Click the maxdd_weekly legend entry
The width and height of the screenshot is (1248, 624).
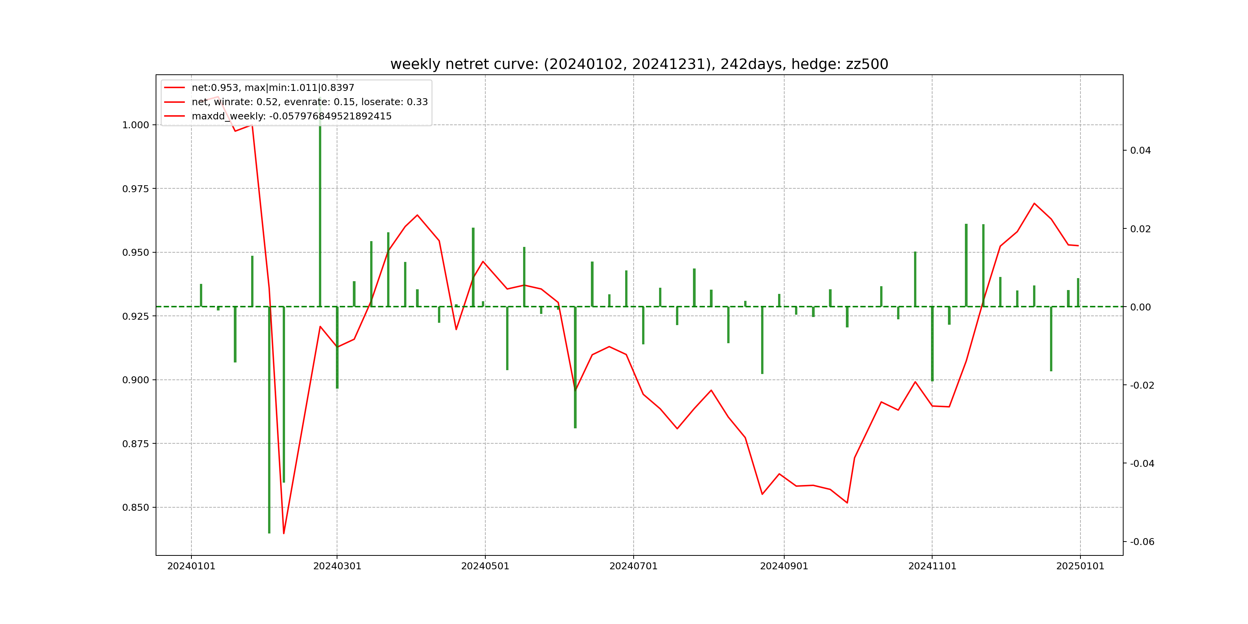[291, 116]
